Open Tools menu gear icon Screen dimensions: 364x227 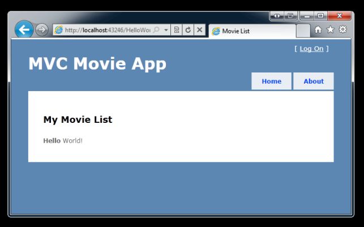(x=342, y=29)
